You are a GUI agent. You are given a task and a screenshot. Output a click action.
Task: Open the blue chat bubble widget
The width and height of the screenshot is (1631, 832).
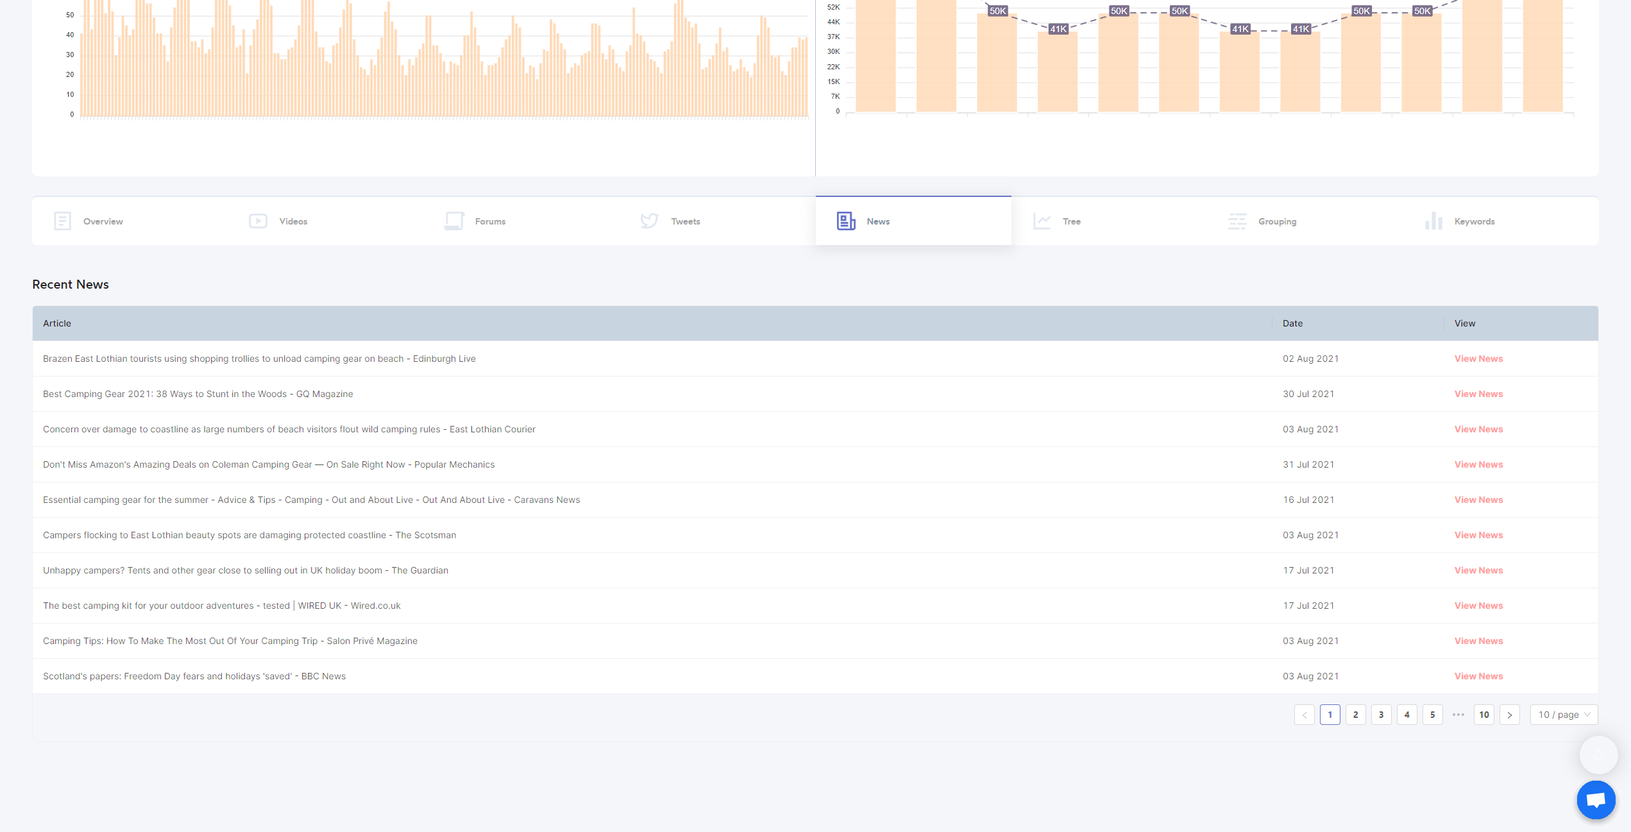(x=1596, y=800)
